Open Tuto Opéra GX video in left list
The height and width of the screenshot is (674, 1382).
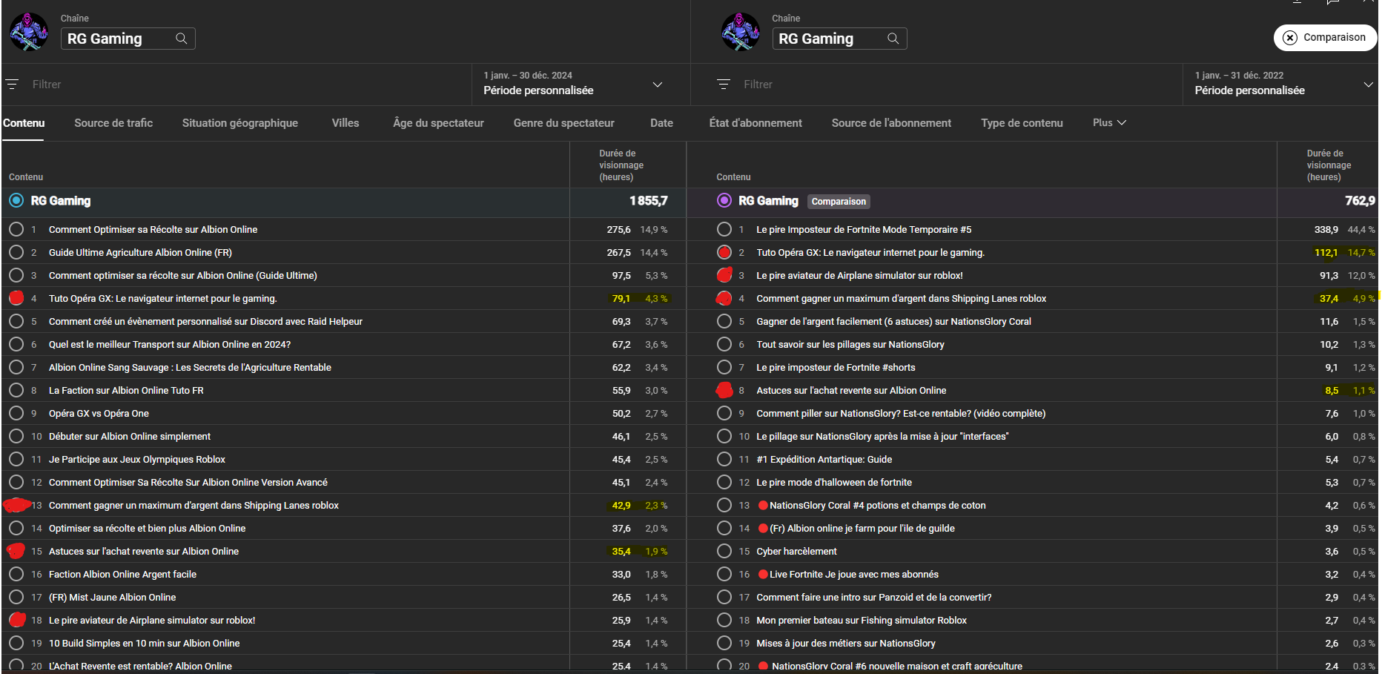coord(163,299)
